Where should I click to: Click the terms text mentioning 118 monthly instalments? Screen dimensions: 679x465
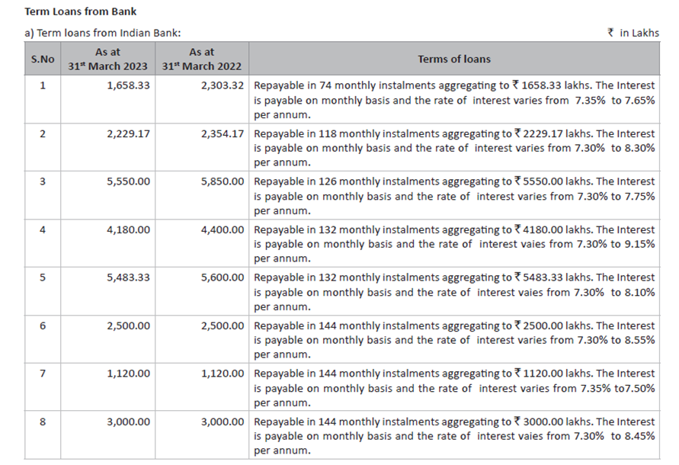click(453, 148)
